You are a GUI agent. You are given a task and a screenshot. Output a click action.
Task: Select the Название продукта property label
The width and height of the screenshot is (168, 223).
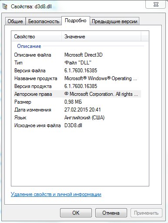pos(36,78)
